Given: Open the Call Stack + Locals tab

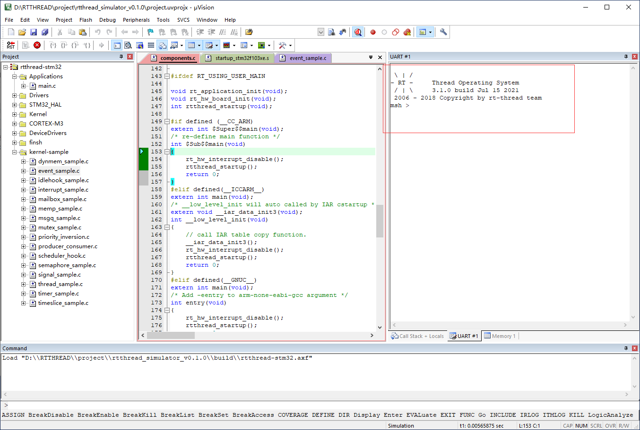Looking at the screenshot, I should (x=417, y=336).
